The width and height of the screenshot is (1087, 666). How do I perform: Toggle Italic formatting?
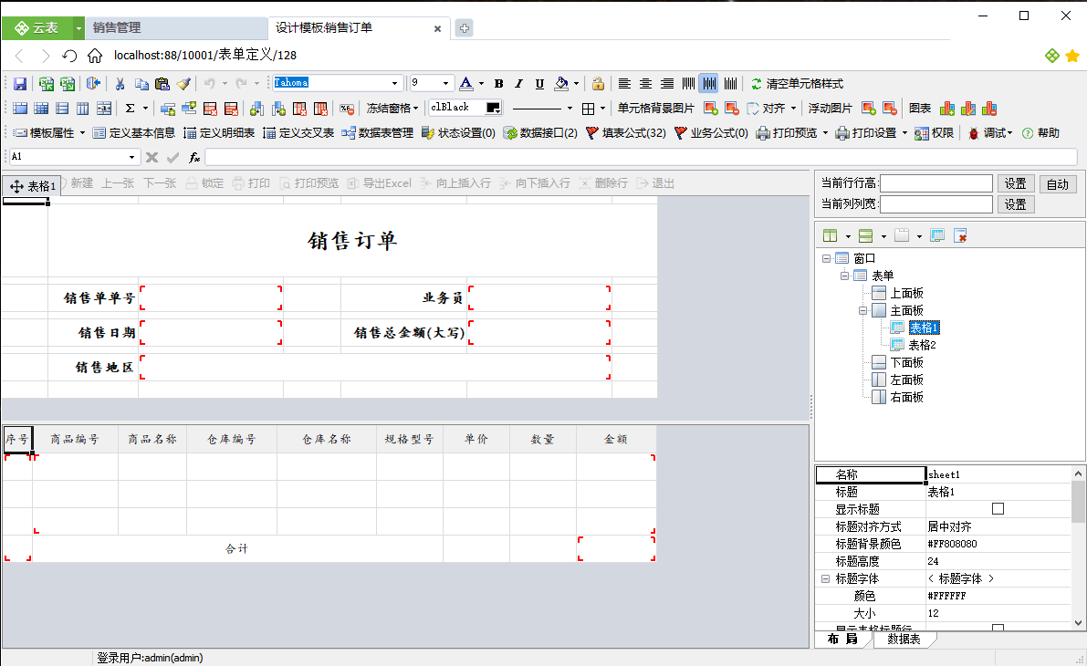518,84
